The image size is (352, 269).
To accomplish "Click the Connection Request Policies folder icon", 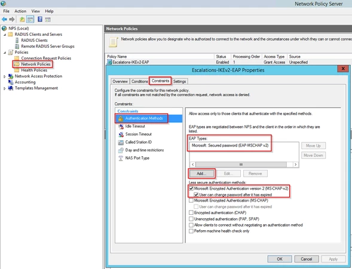I will click(x=17, y=58).
